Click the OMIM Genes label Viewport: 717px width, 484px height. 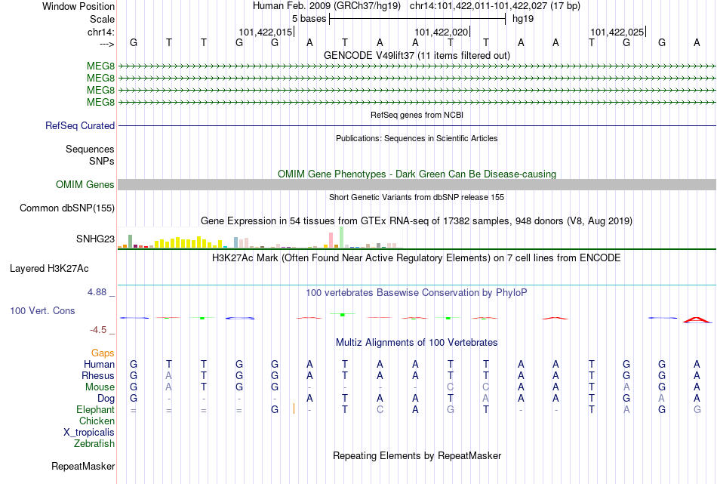(85, 184)
